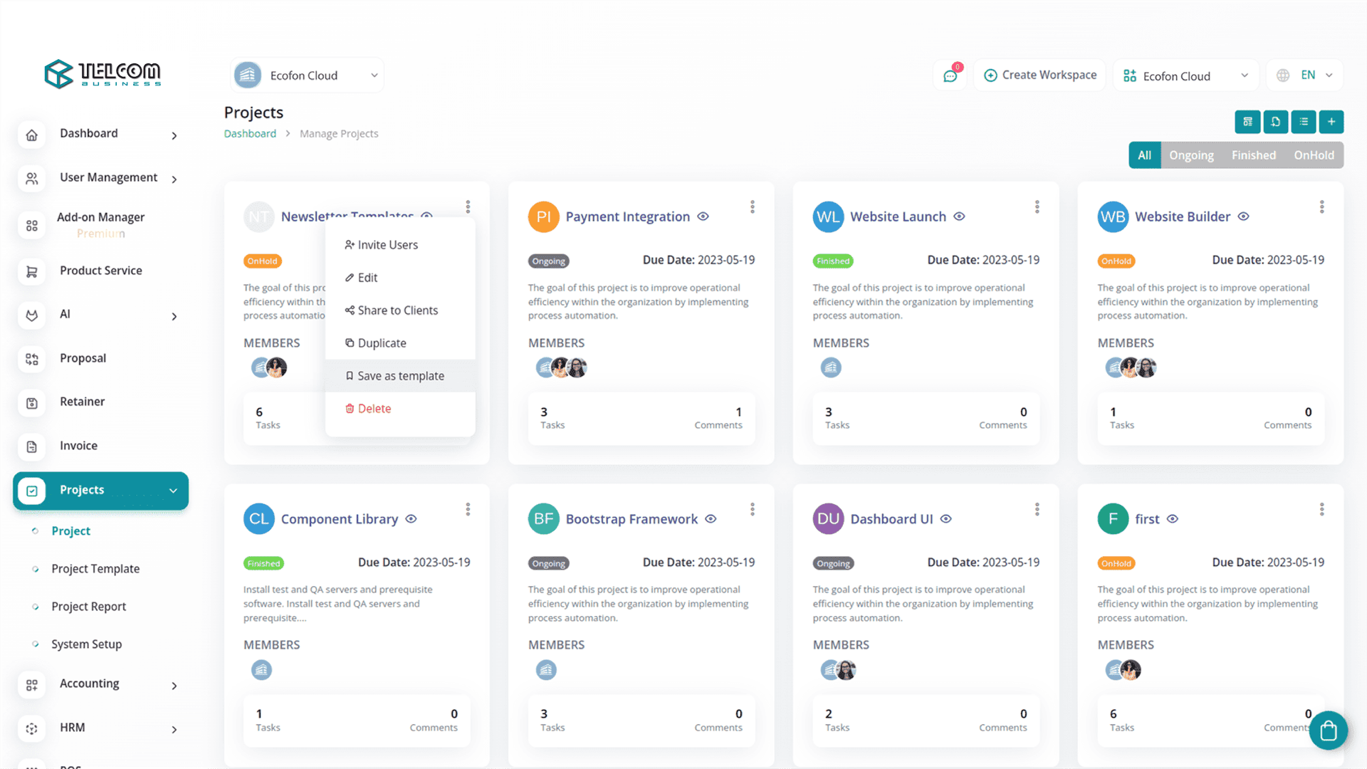Click the Create Workspace button

[1039, 75]
